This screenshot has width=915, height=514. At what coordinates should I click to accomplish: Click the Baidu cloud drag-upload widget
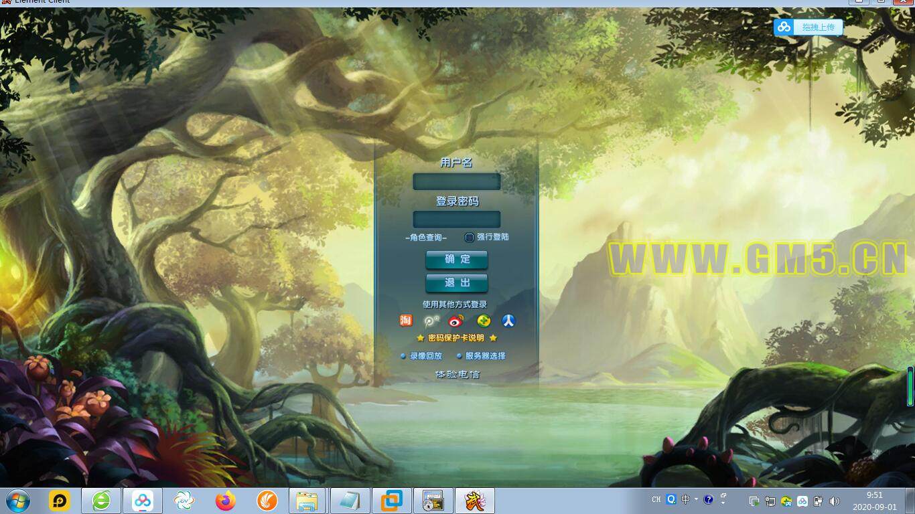point(808,27)
